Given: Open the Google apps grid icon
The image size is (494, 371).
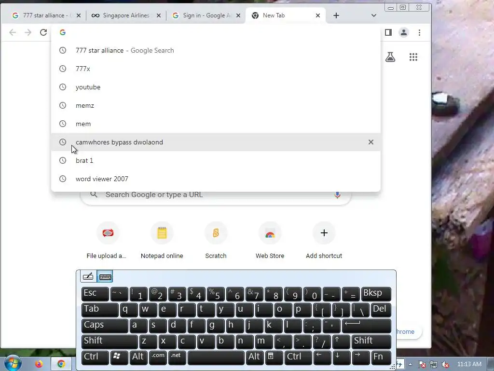Looking at the screenshot, I should pyautogui.click(x=413, y=57).
